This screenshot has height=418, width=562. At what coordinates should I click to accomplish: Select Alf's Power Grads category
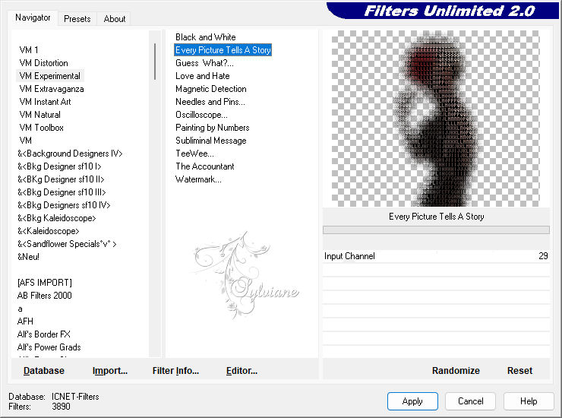coord(49,347)
